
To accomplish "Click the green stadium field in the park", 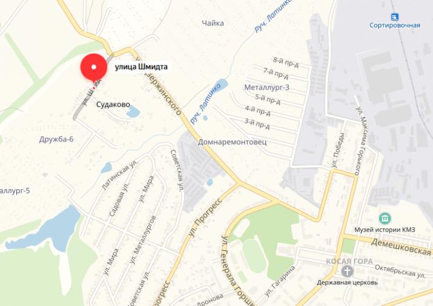I will [255, 256].
